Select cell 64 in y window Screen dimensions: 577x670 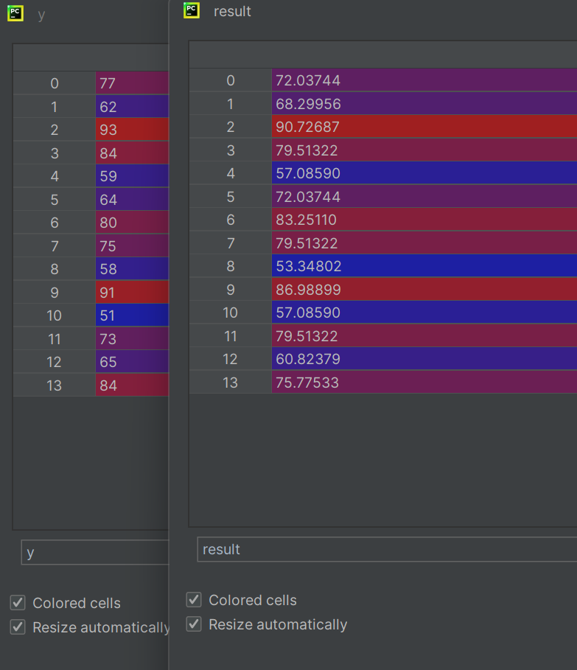(x=133, y=200)
